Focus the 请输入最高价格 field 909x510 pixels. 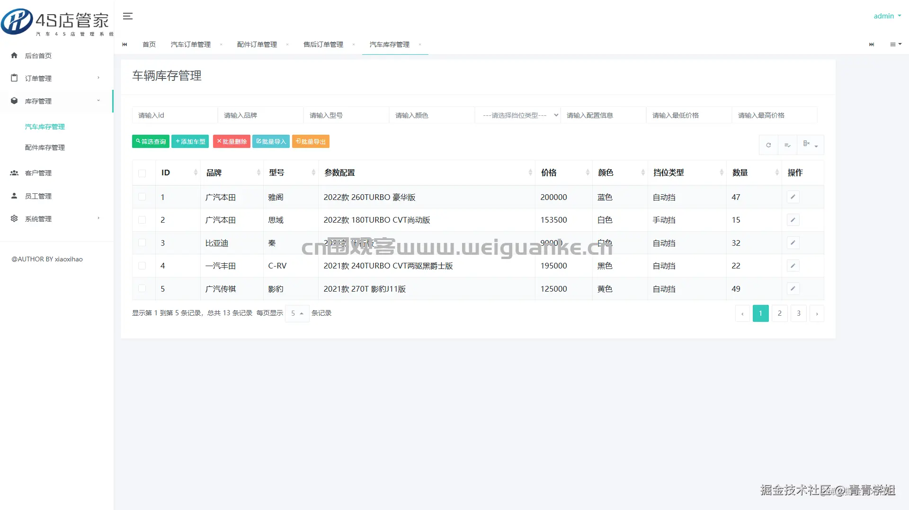pos(775,115)
